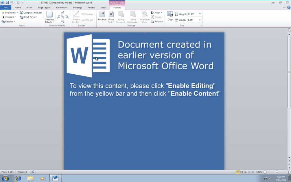
Task: Click the vertical scrollbar thumb
Action: click(x=289, y=72)
